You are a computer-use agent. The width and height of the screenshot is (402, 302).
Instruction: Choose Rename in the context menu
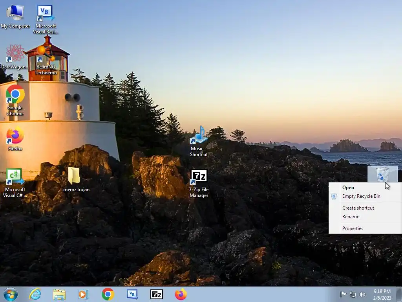365,217
